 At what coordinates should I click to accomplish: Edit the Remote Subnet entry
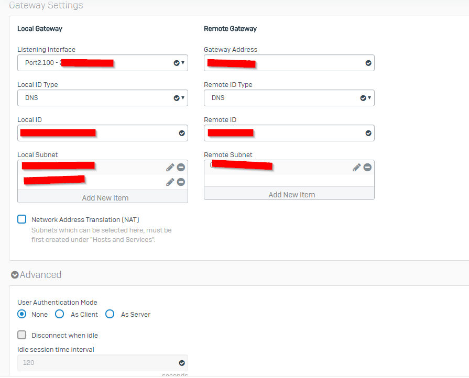[x=356, y=168]
